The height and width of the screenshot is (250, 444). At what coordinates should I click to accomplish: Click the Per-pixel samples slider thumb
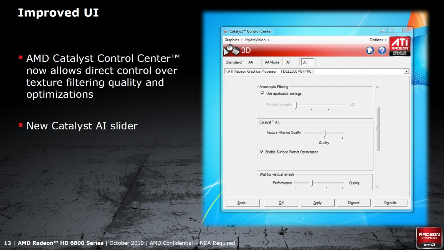coord(296,106)
